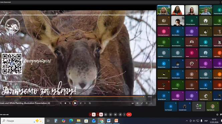Open Microsoft Word from the taskbar
The height and width of the screenshot is (124, 222).
coord(109,121)
